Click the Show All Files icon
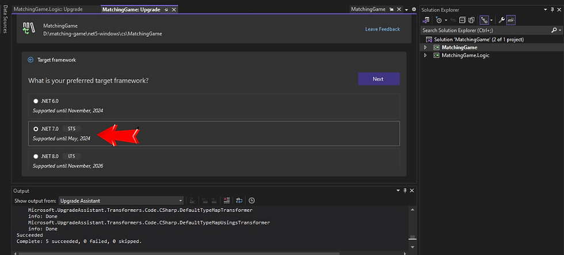 click(471, 20)
